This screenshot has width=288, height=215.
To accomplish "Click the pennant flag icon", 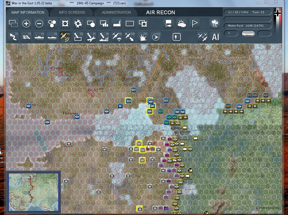I will click(x=194, y=24).
